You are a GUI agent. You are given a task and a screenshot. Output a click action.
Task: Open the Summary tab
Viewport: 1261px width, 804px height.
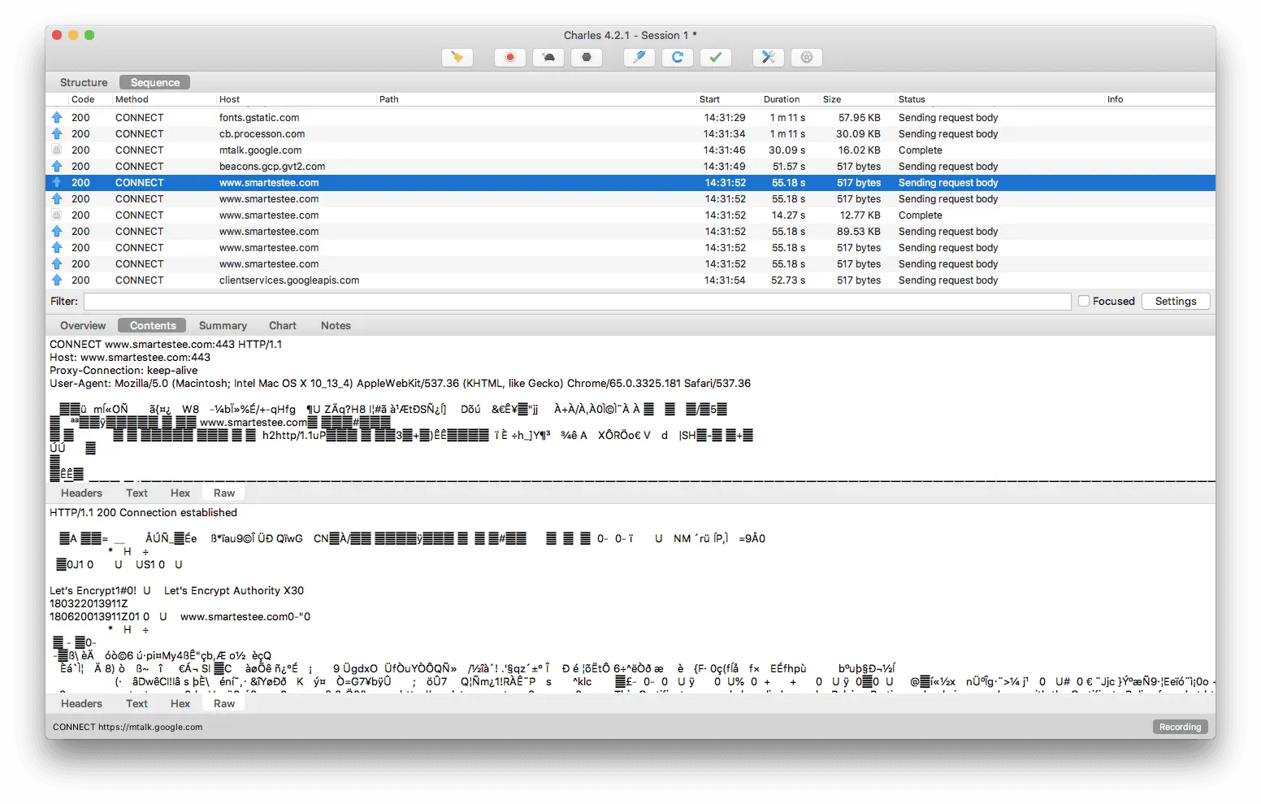[x=223, y=325]
